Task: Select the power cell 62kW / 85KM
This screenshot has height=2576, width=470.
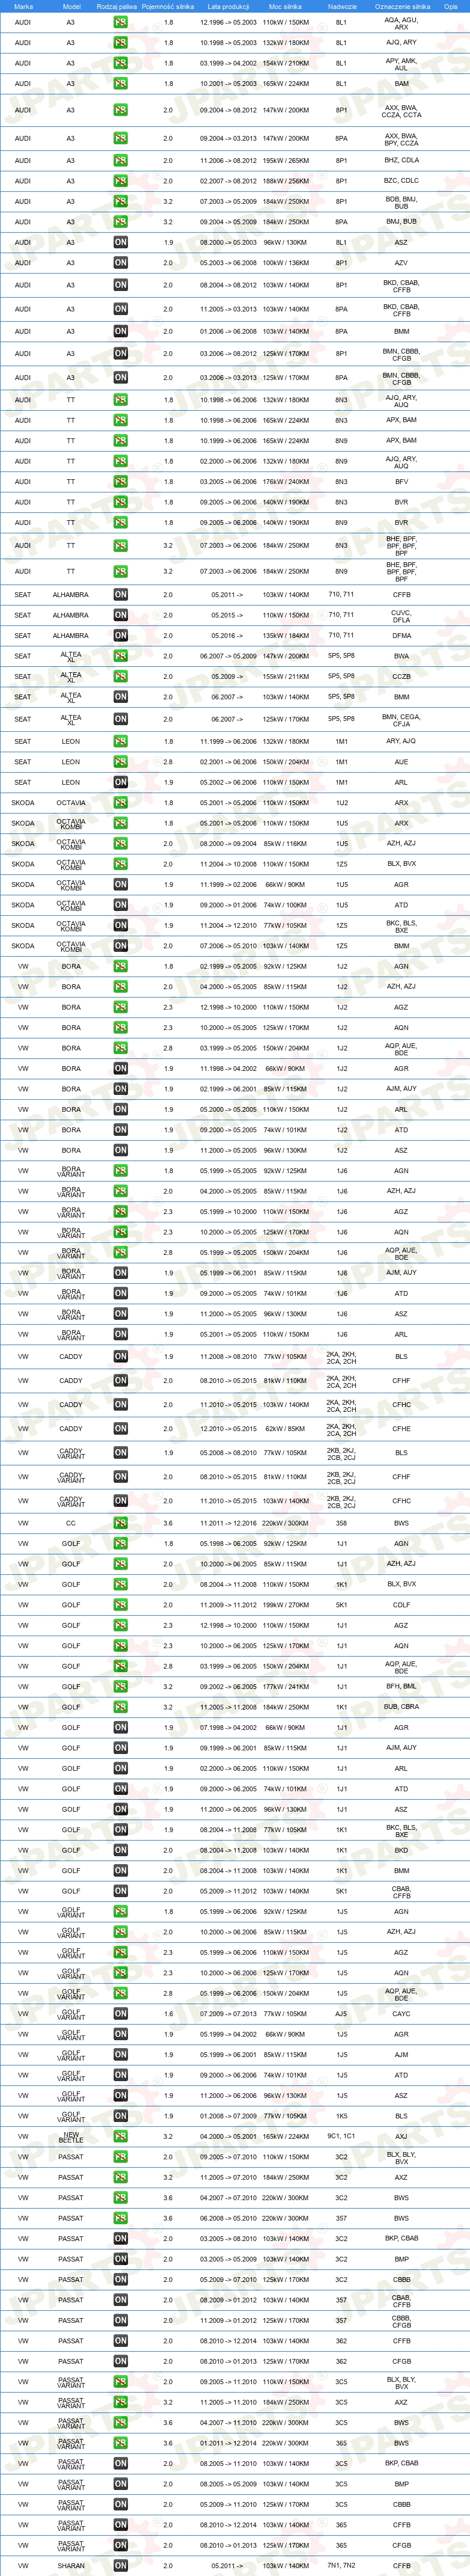Action: [x=285, y=1430]
